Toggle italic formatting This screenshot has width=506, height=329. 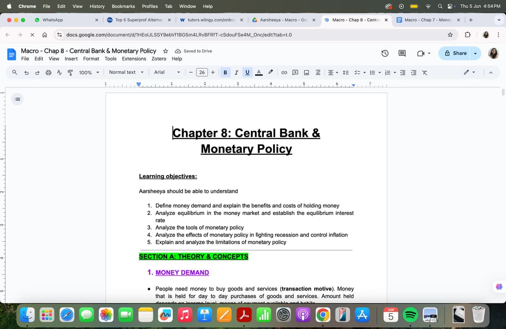[x=236, y=72]
